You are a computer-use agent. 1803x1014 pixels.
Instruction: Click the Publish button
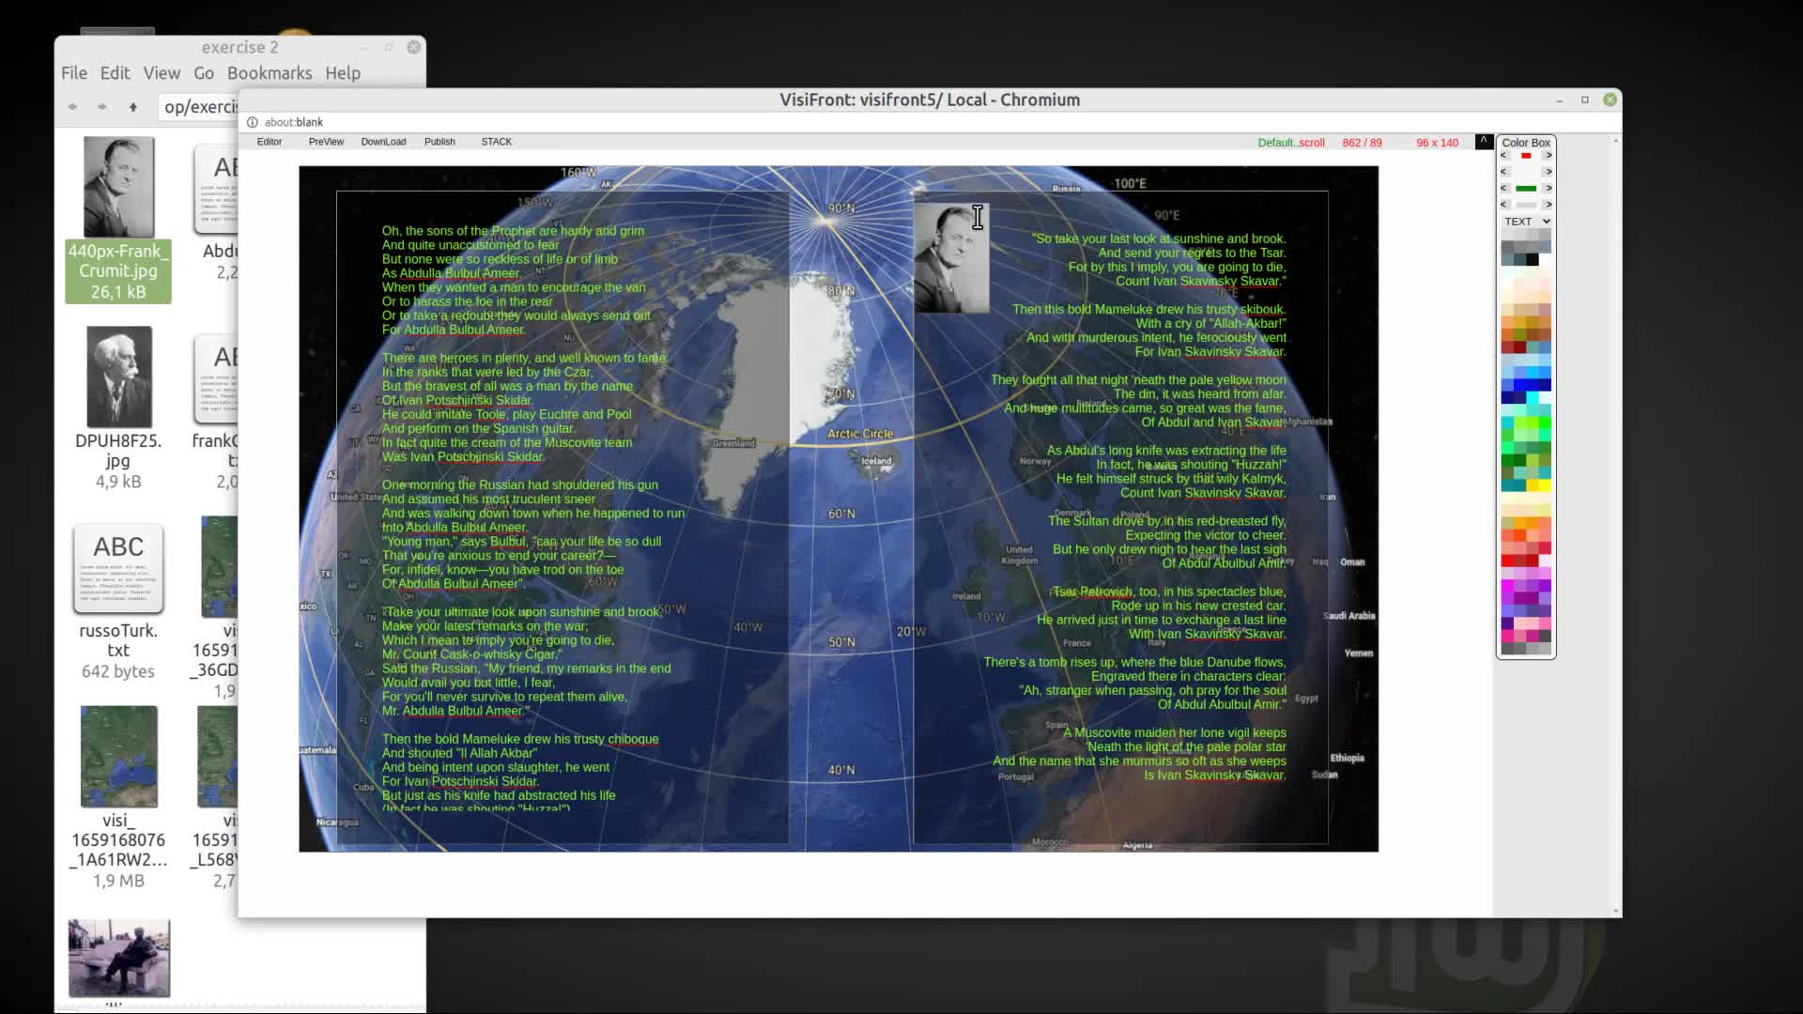tap(439, 142)
